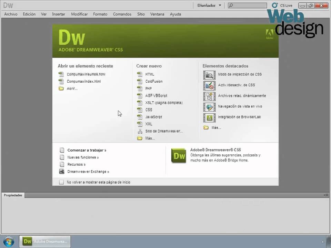Click the Recursos page icon
This screenshot has width=331, height=248.
coord(62,164)
